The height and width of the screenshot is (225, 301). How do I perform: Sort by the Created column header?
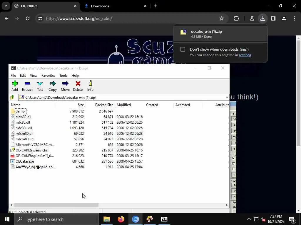pos(159,105)
